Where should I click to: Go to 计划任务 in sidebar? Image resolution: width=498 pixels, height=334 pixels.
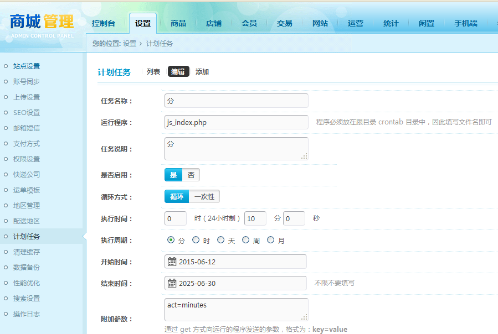pyautogui.click(x=27, y=236)
